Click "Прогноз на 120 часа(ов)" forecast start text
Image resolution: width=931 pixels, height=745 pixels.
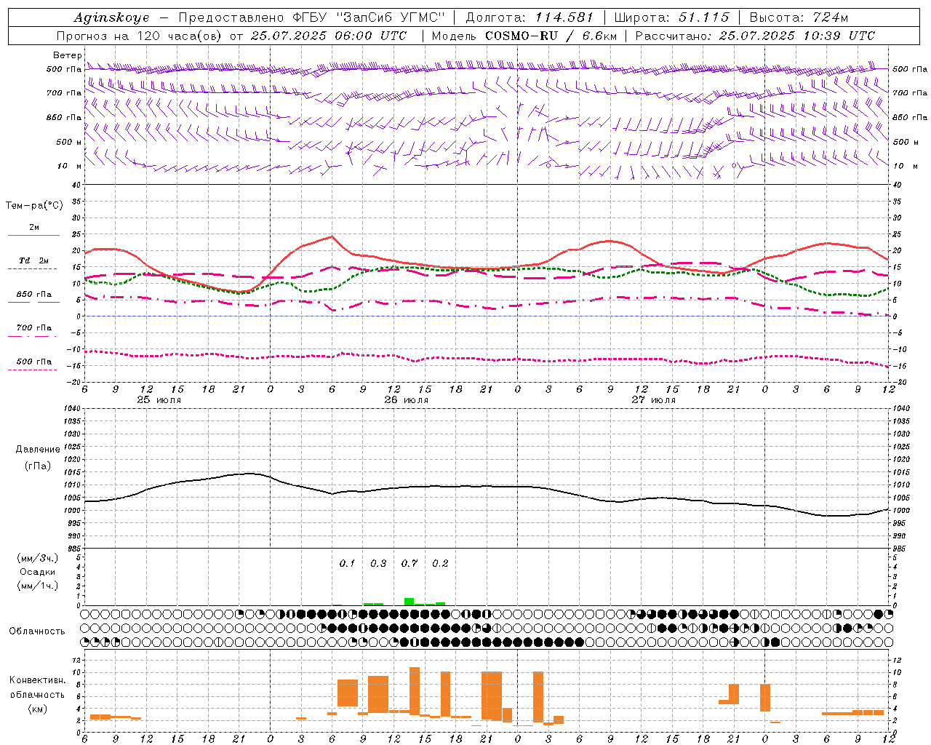pyautogui.click(x=140, y=36)
